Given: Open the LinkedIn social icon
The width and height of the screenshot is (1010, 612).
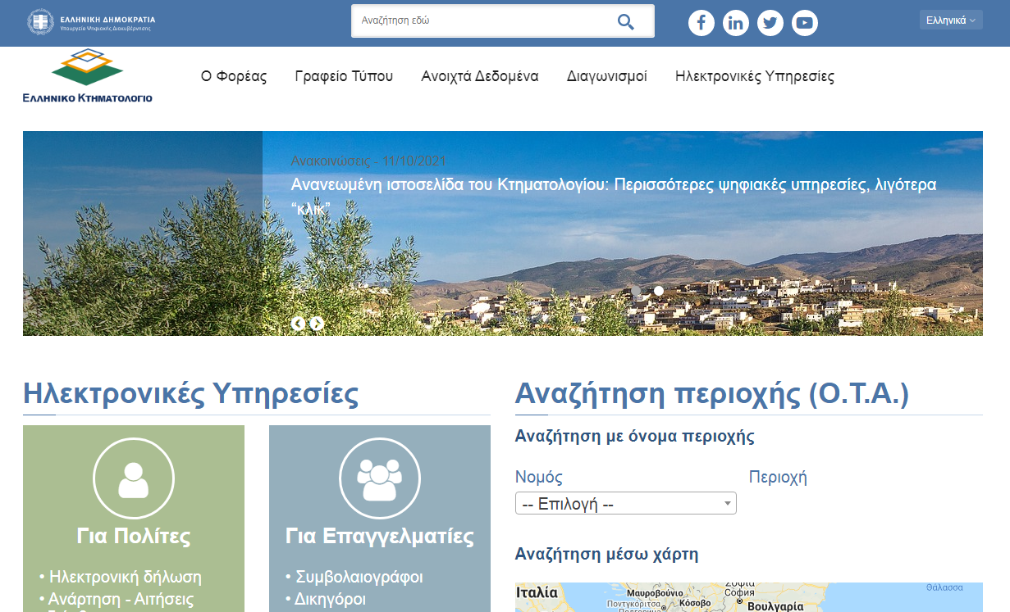Looking at the screenshot, I should (736, 23).
